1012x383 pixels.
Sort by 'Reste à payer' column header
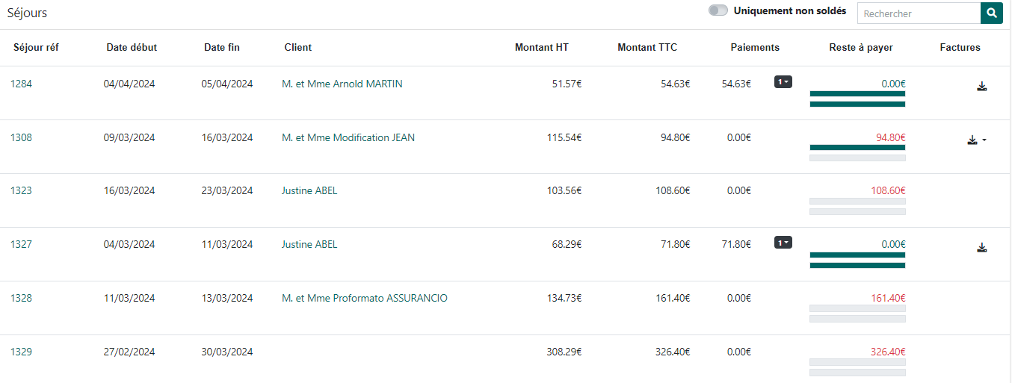pyautogui.click(x=860, y=48)
